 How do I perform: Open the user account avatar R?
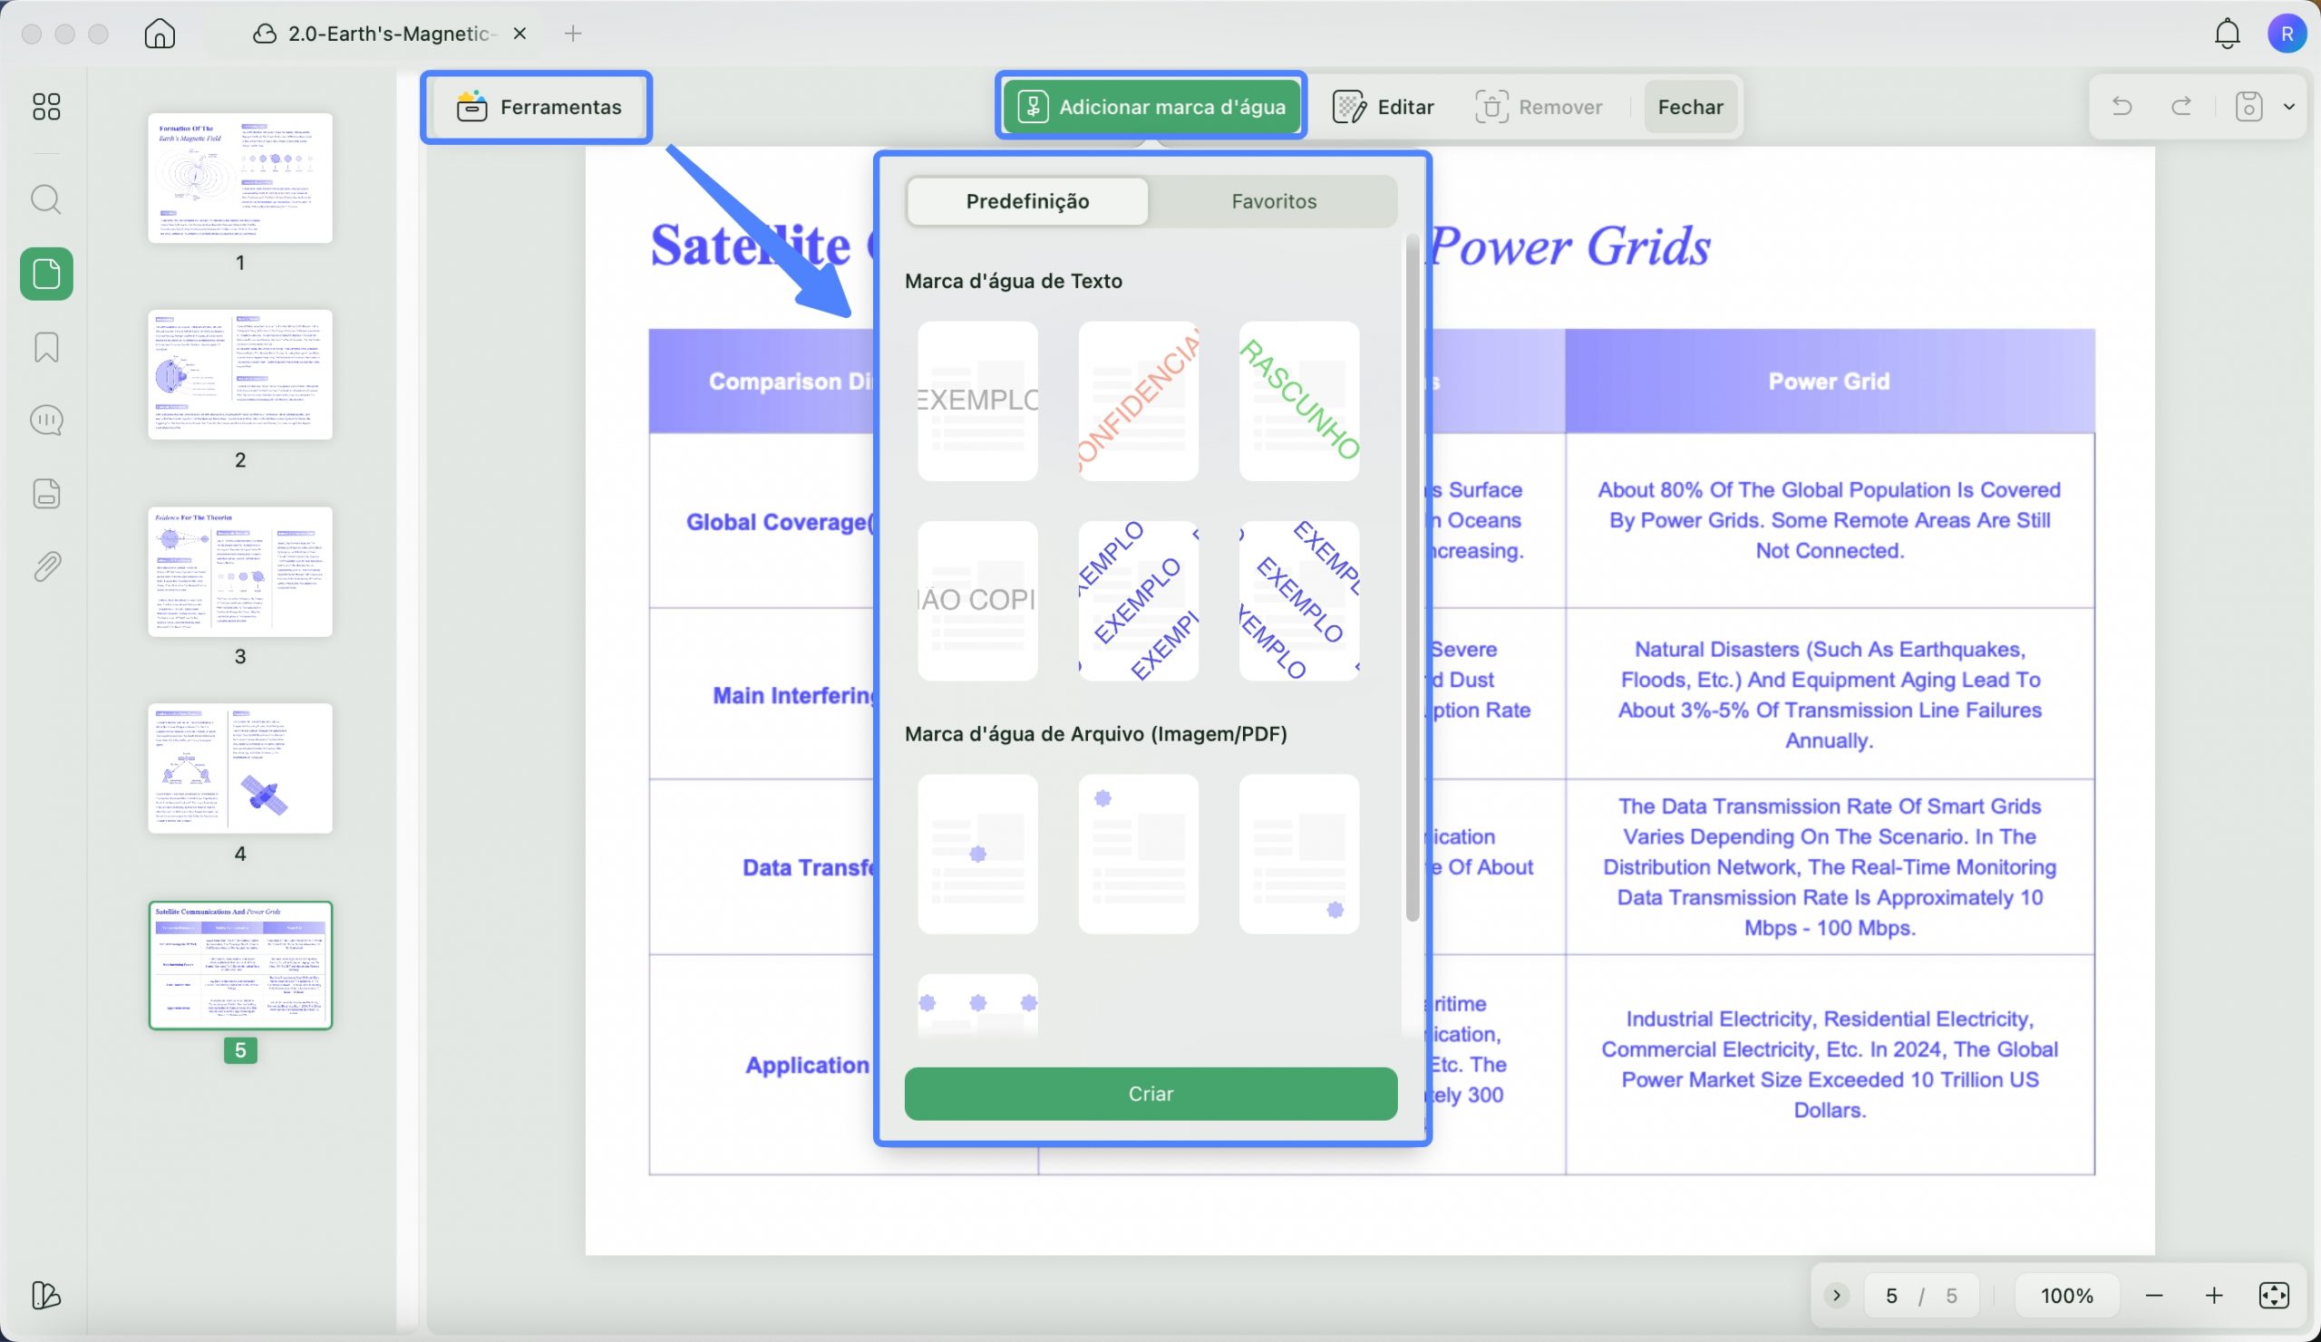pos(2287,34)
